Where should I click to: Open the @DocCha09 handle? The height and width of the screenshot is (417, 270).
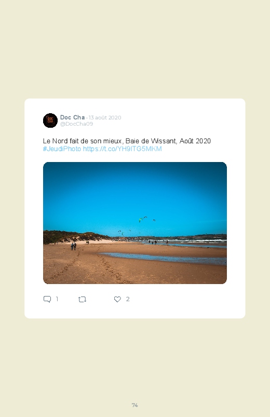[x=76, y=124]
